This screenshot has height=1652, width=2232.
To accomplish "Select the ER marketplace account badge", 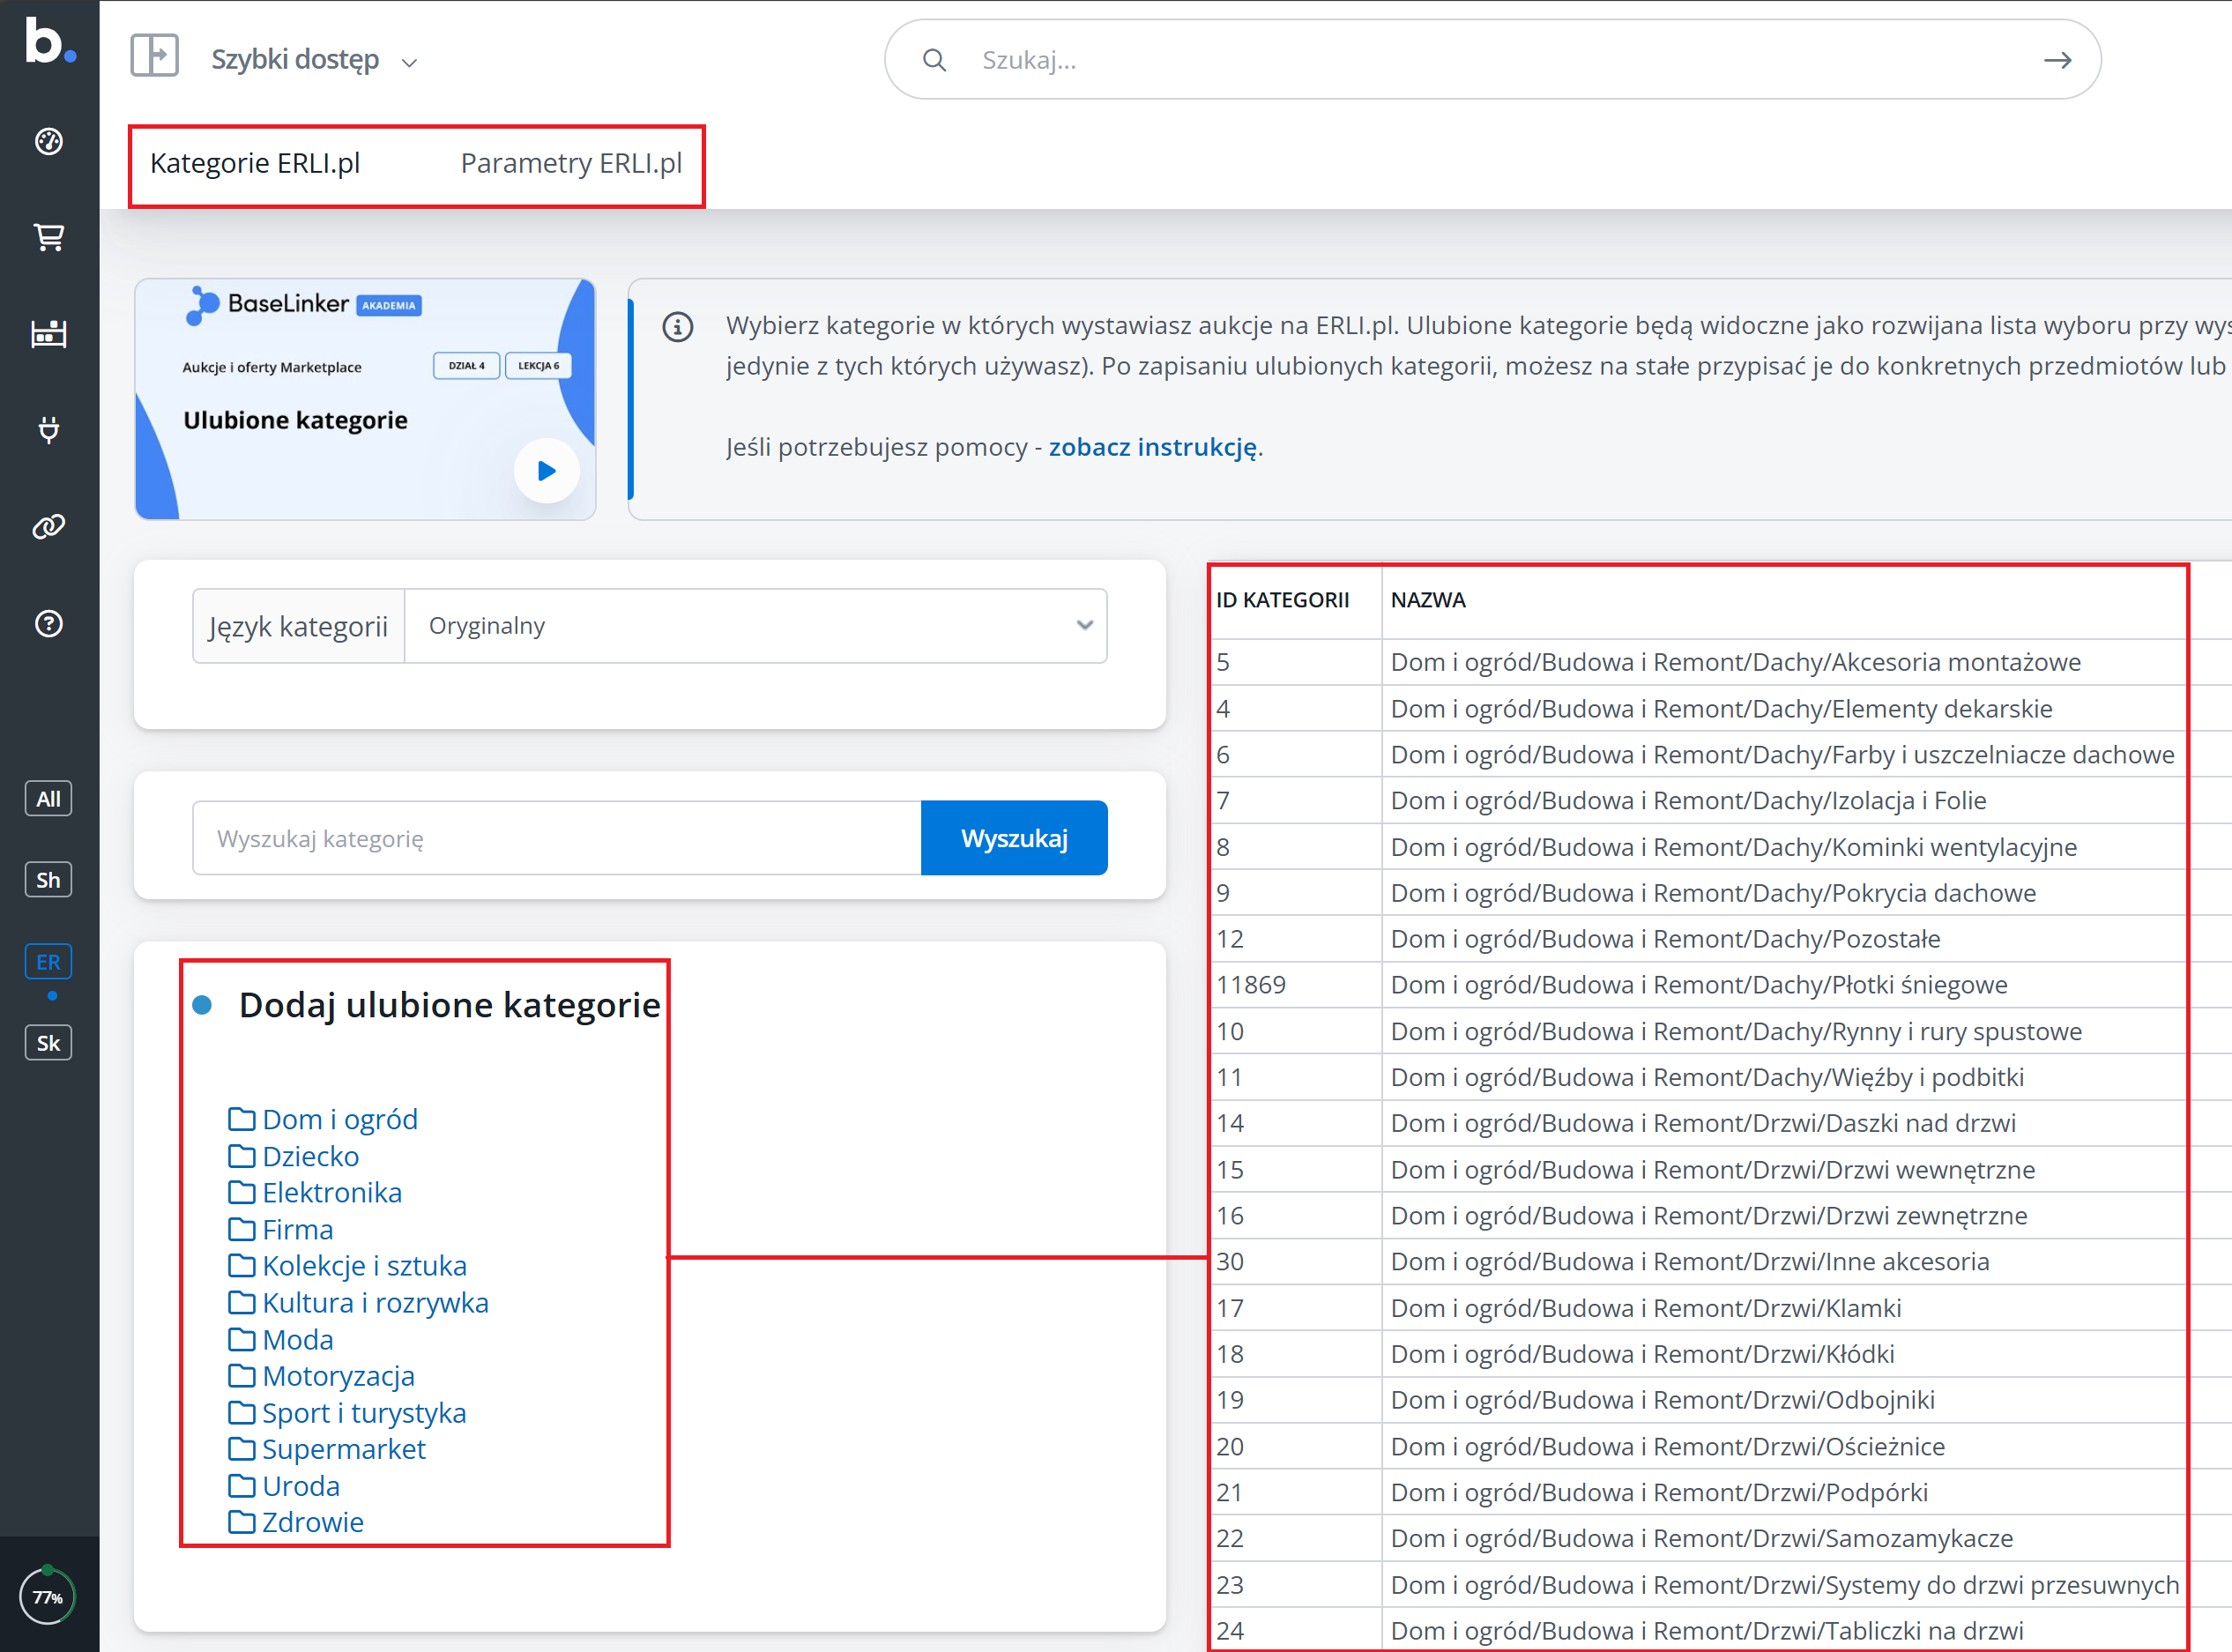I will pos(48,962).
